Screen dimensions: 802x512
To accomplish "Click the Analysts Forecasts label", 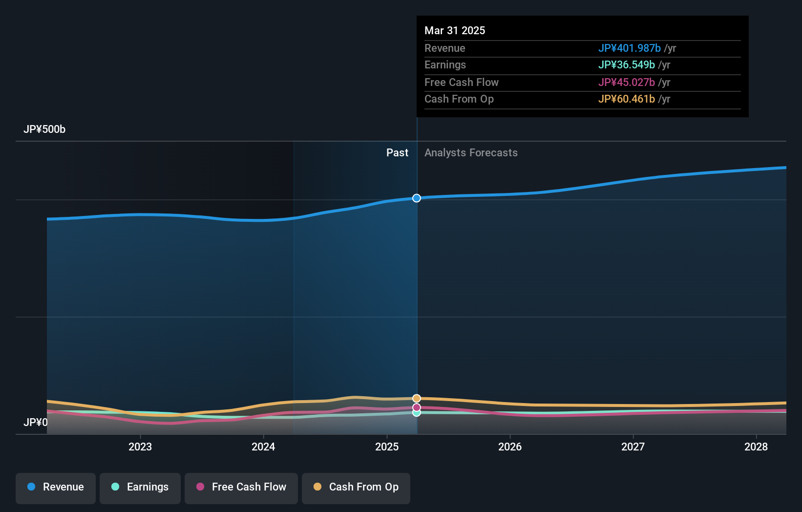I will [471, 153].
